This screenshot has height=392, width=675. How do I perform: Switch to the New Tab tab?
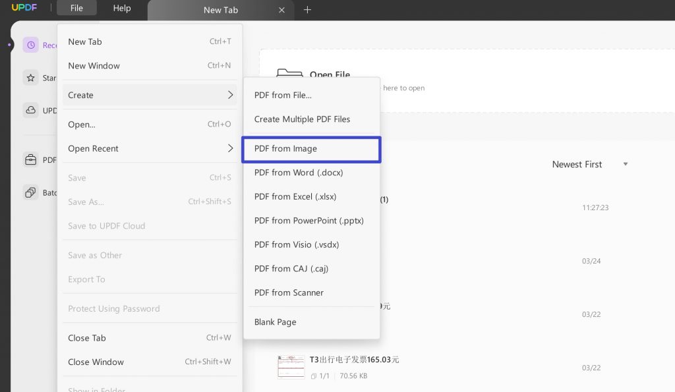click(x=221, y=10)
